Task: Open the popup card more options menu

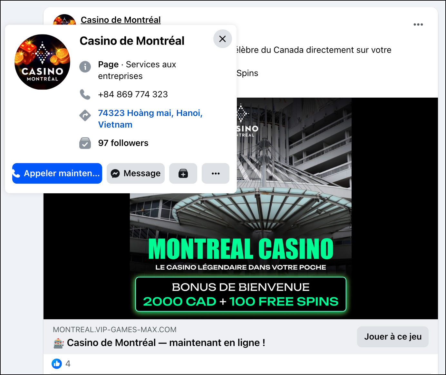Action: [x=216, y=173]
